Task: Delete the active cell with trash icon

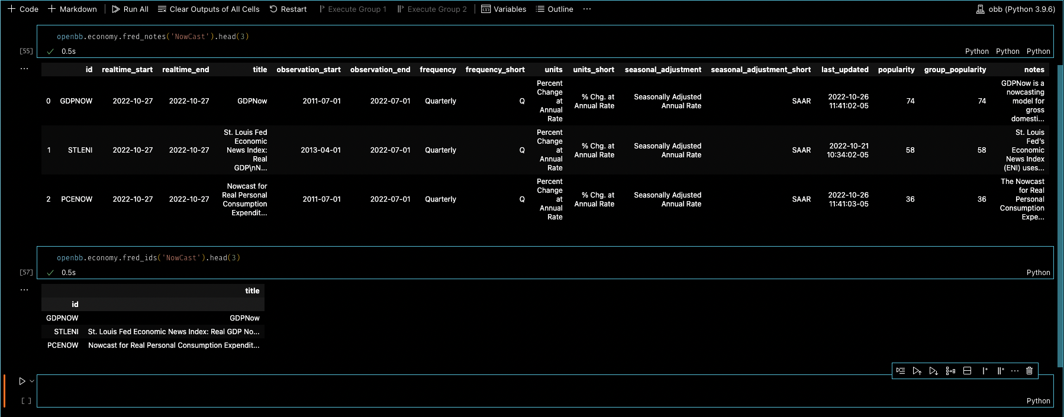Action: (x=1029, y=371)
